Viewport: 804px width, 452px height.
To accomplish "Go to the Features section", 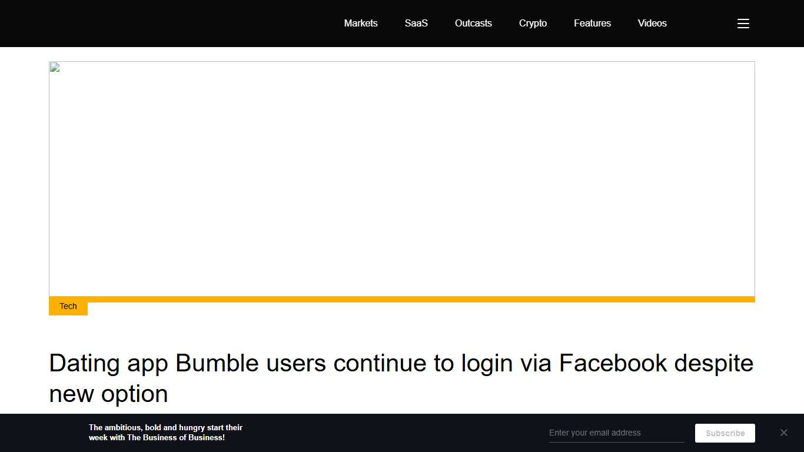I will (592, 24).
